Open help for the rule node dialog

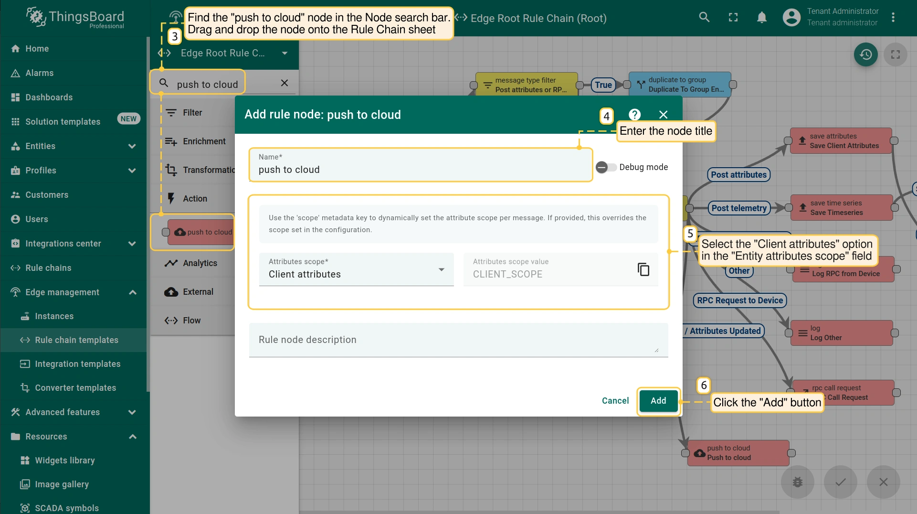(634, 115)
